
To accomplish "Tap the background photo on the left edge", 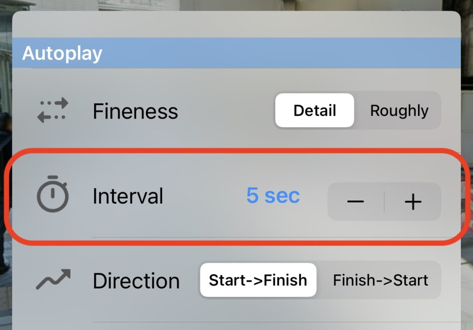I will (x=6, y=181).
